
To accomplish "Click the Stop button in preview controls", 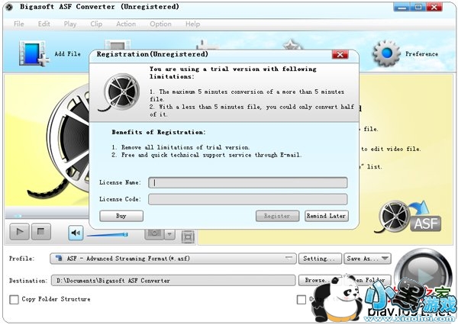I will (x=41, y=232).
